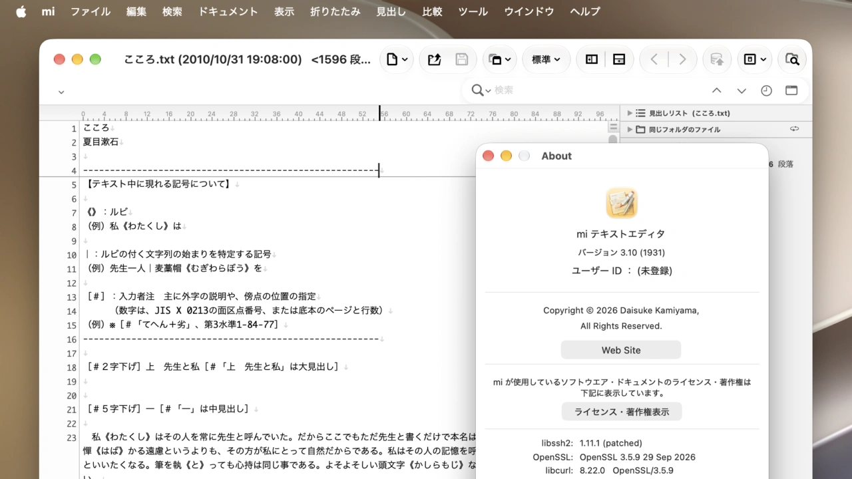Click the mi app icon in About window

[x=622, y=203]
